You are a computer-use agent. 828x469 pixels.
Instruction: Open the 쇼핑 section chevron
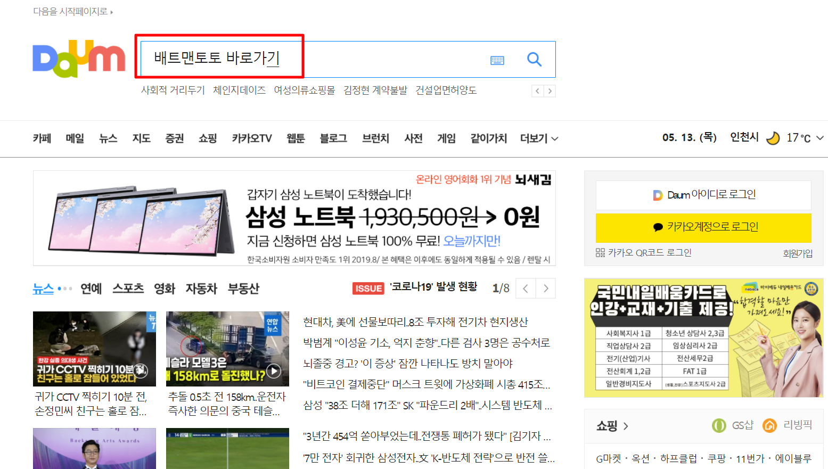tap(626, 426)
